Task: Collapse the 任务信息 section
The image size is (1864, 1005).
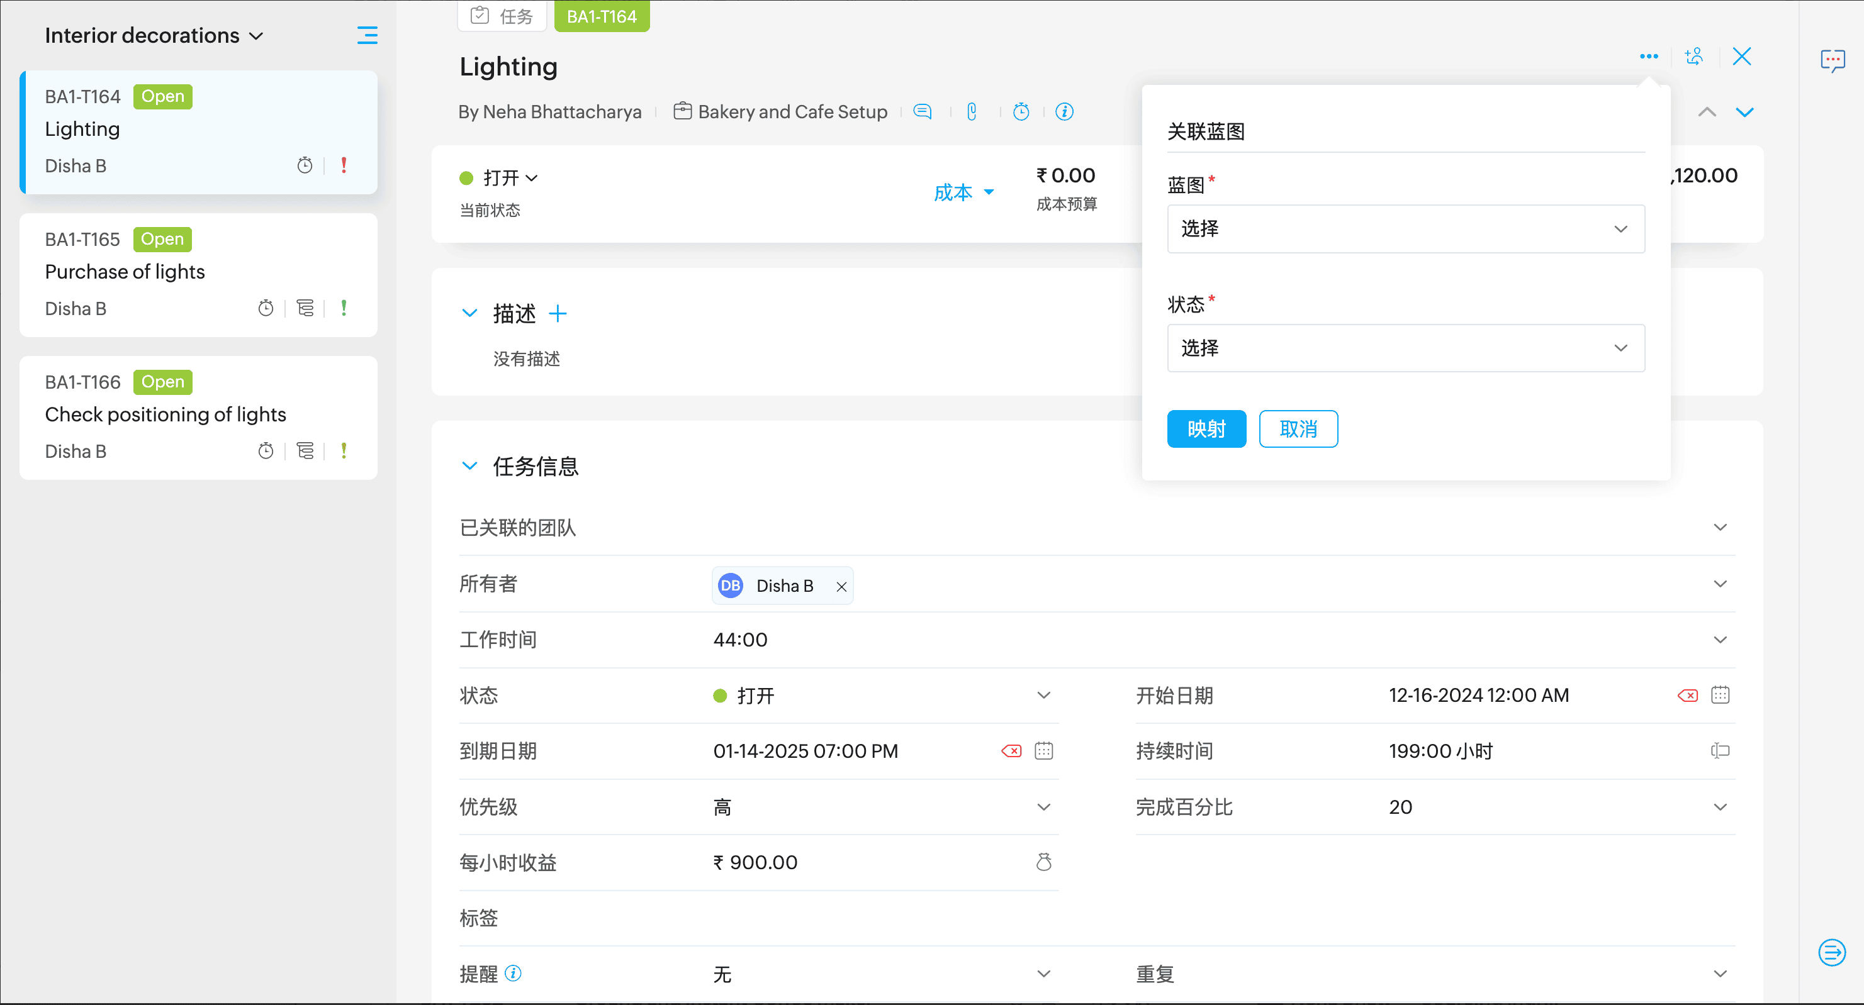Action: click(x=469, y=465)
